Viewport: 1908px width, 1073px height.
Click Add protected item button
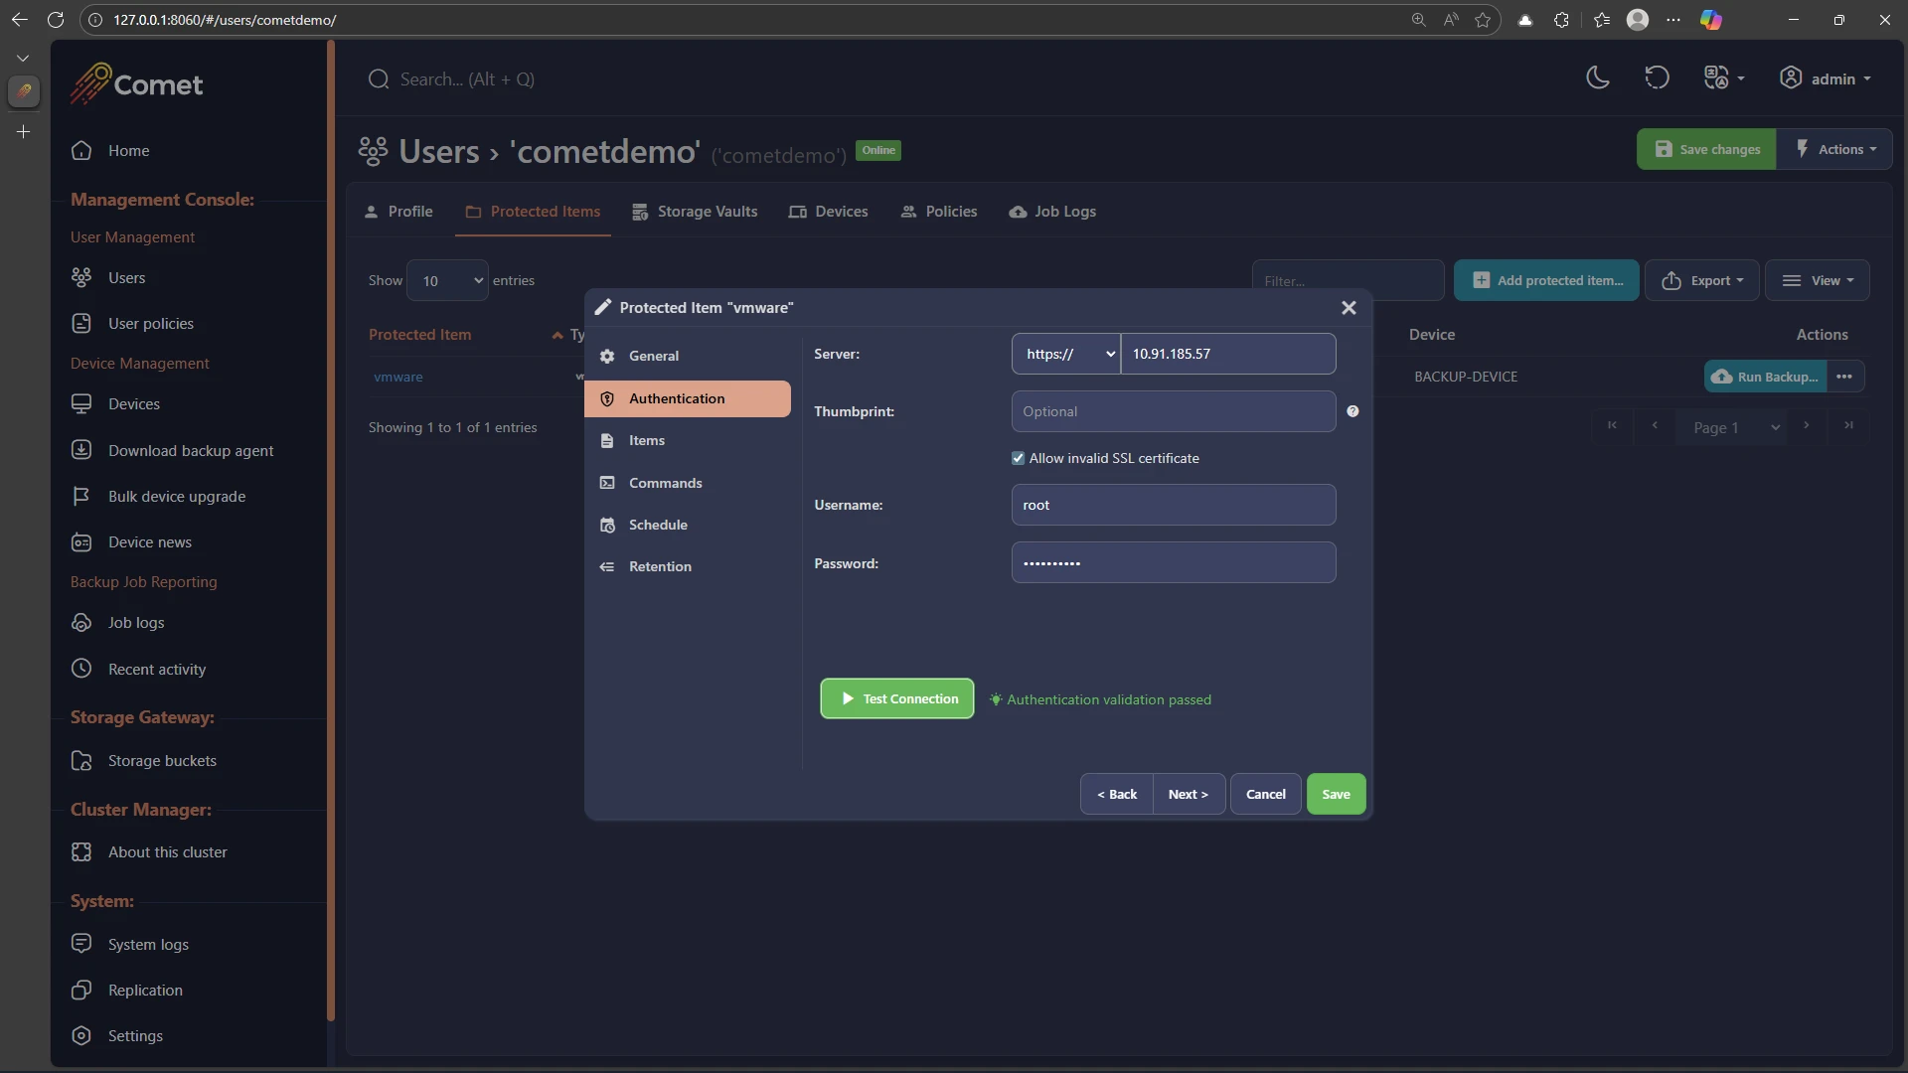click(x=1546, y=280)
